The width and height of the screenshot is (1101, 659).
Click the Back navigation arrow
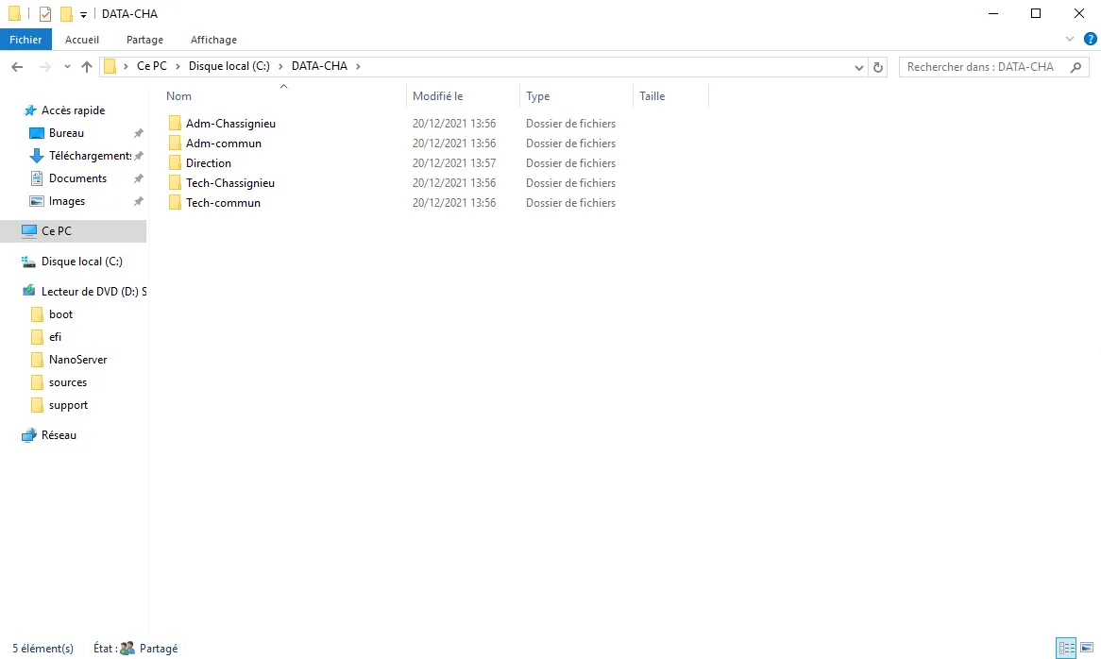[17, 67]
